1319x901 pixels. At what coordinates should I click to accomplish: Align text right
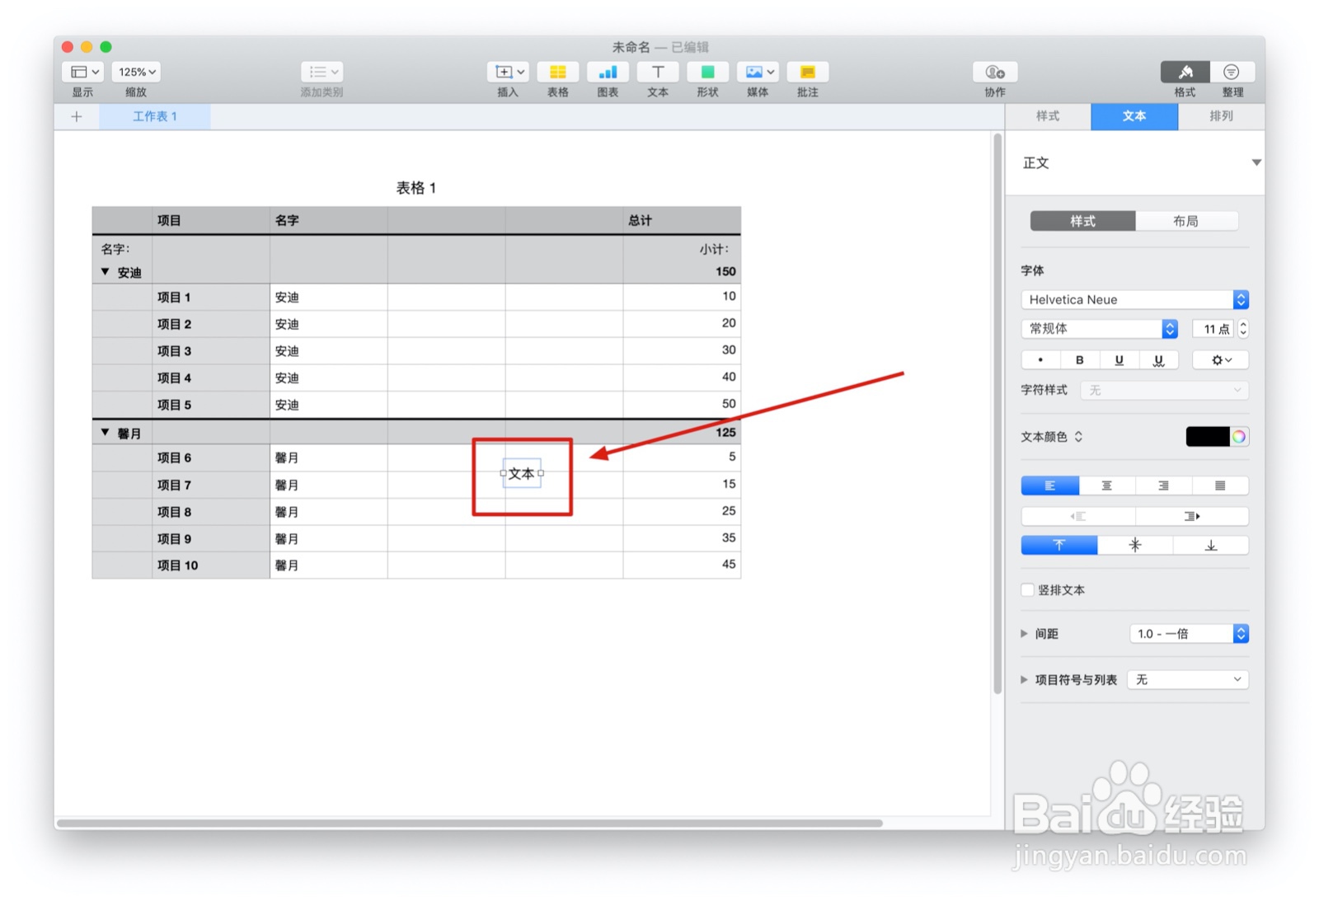(x=1163, y=486)
